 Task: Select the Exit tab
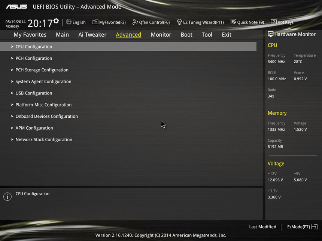coord(226,34)
